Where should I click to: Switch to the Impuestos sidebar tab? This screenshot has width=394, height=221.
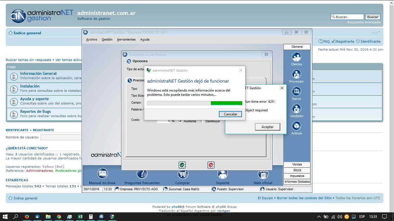click(x=297, y=176)
